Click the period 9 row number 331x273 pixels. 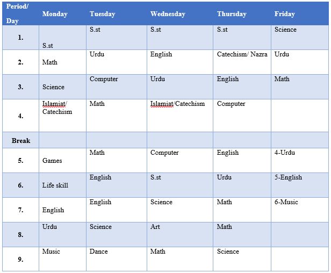[20, 259]
